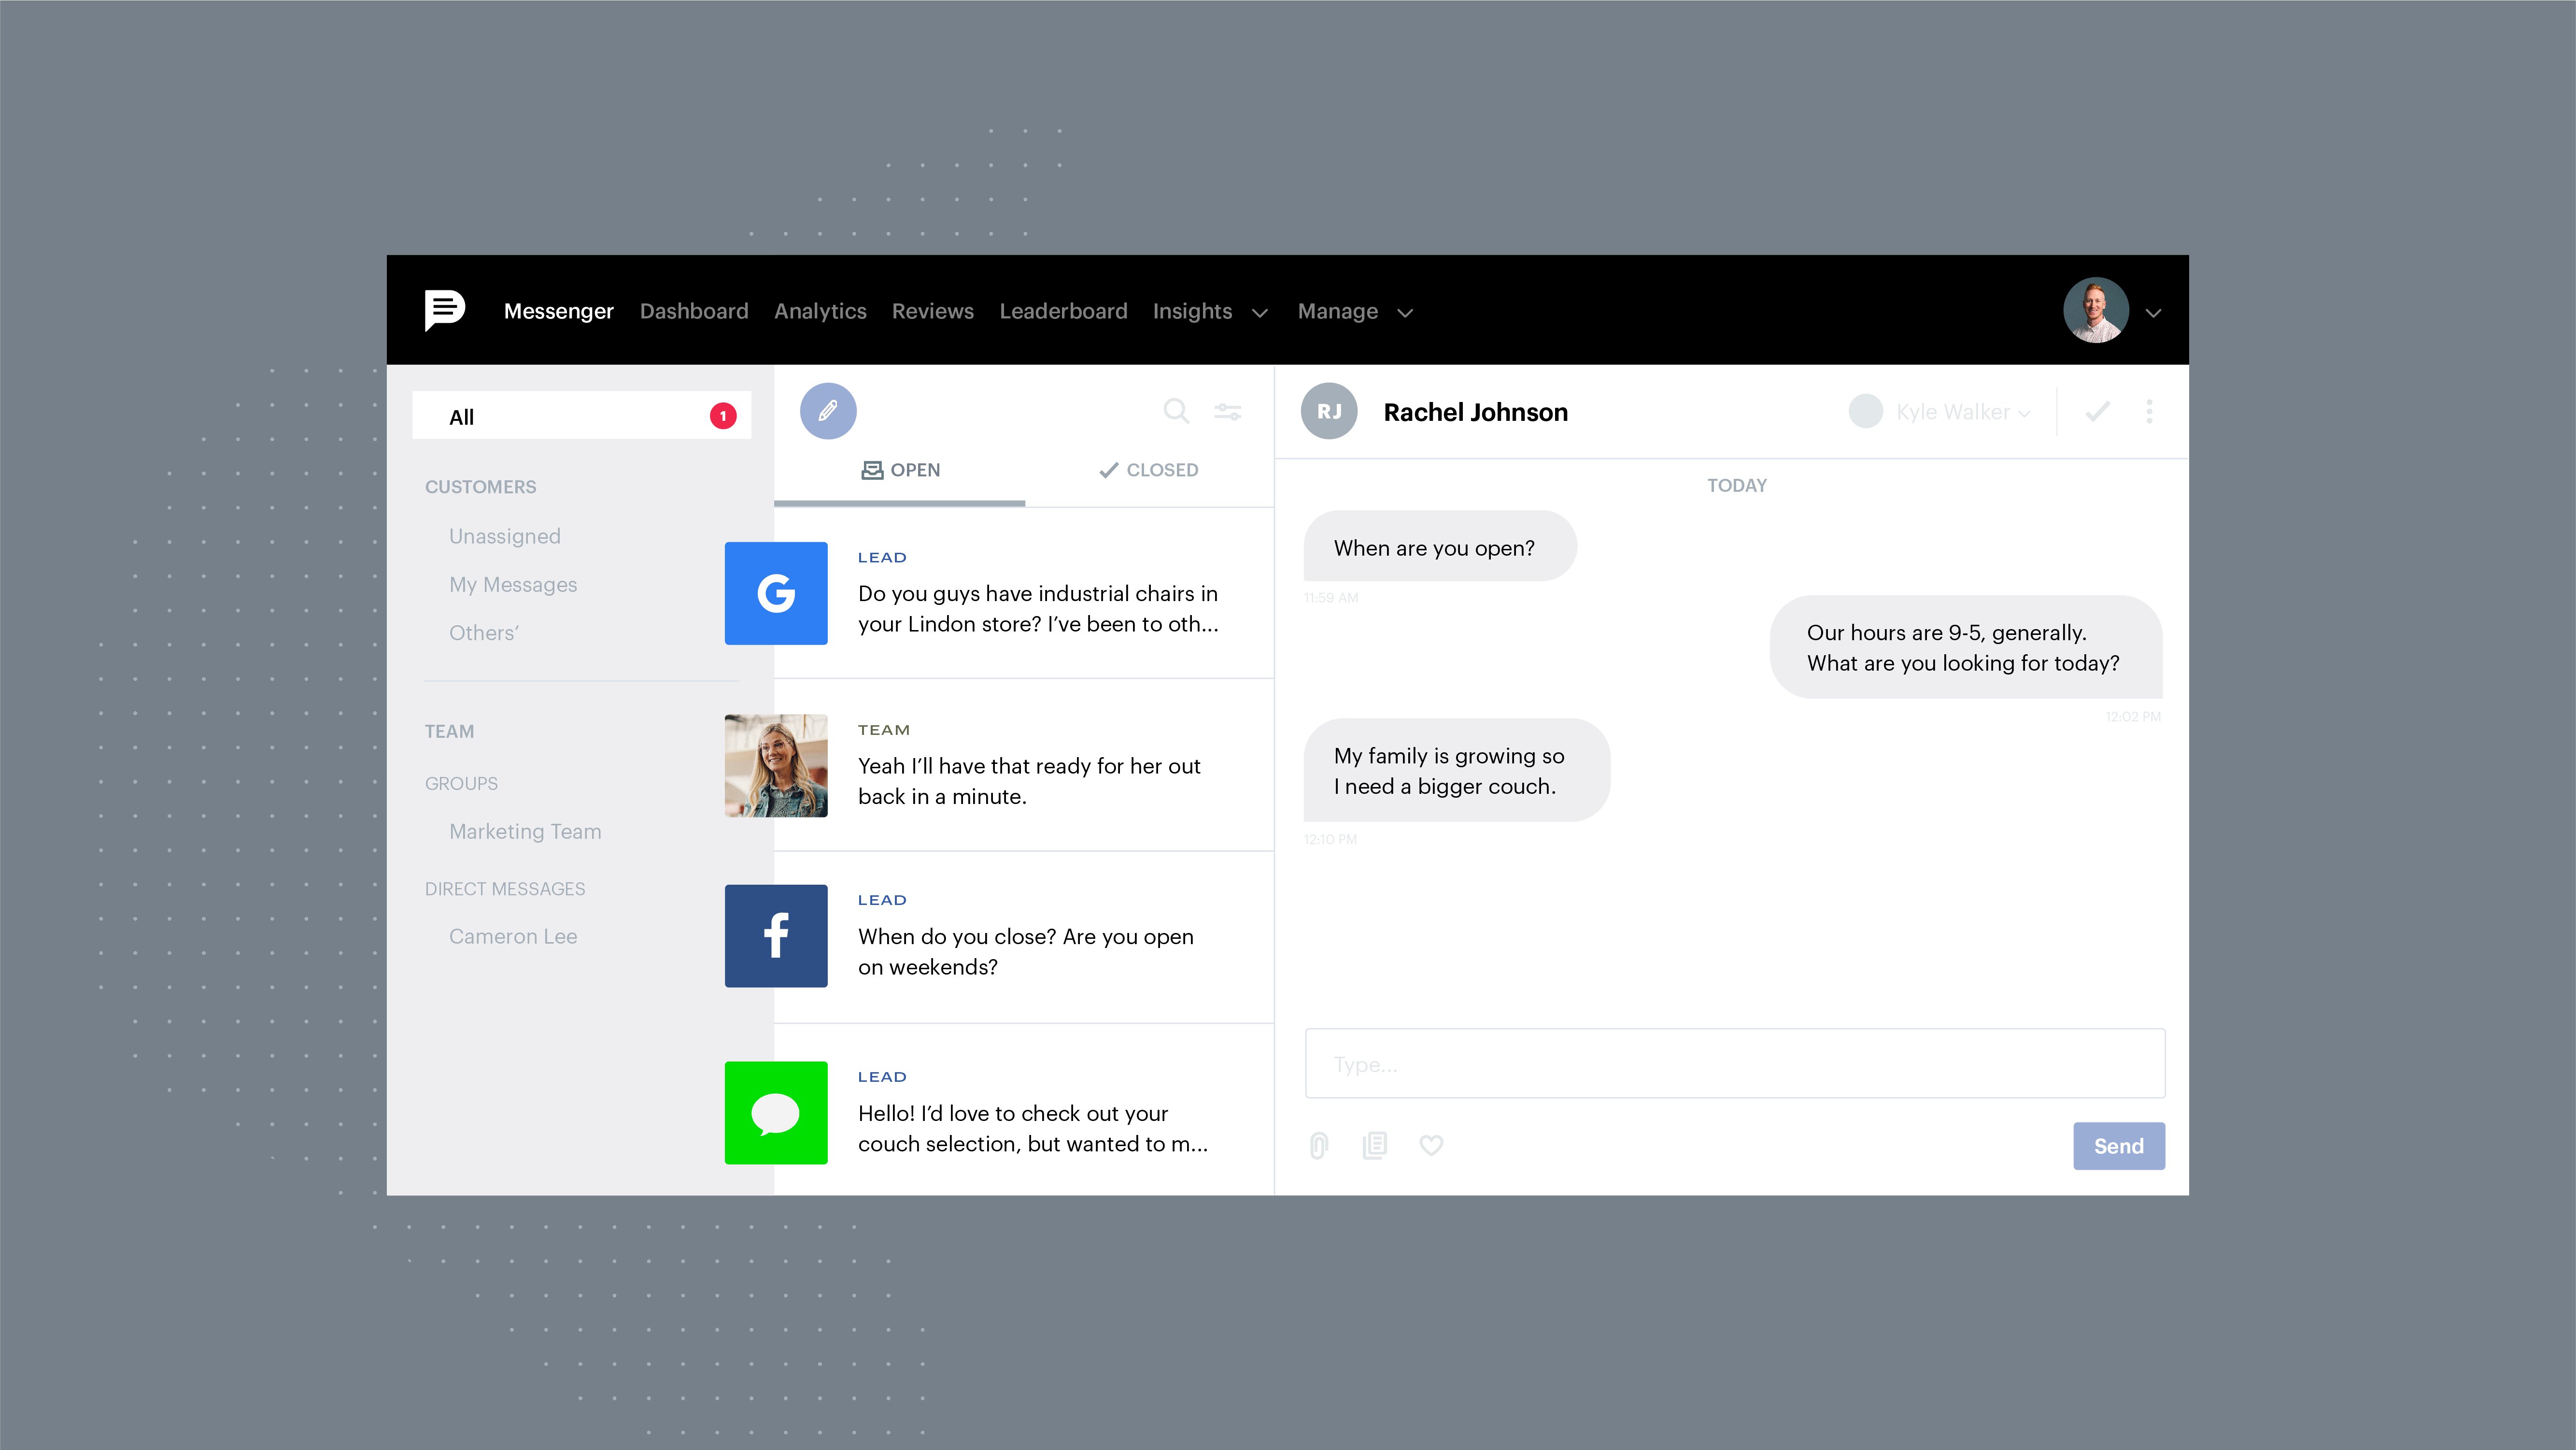Open the team member photo thumbnail

point(776,765)
